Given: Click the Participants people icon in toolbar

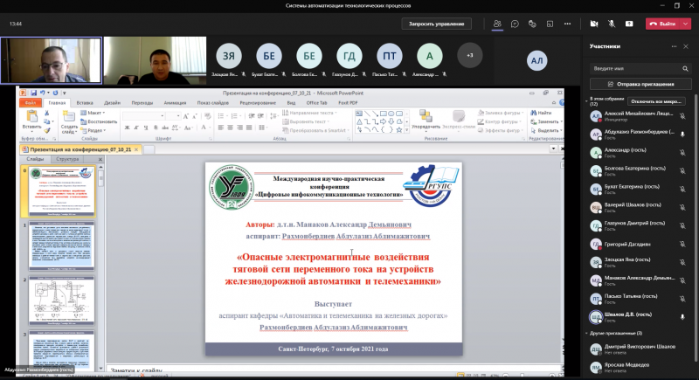Looking at the screenshot, I should click(x=496, y=24).
